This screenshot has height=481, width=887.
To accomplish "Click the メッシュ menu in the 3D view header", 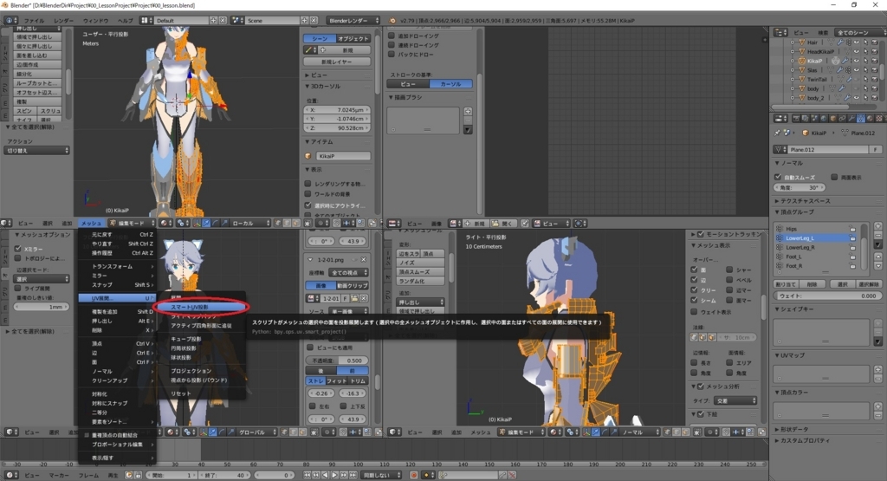I will [x=91, y=223].
